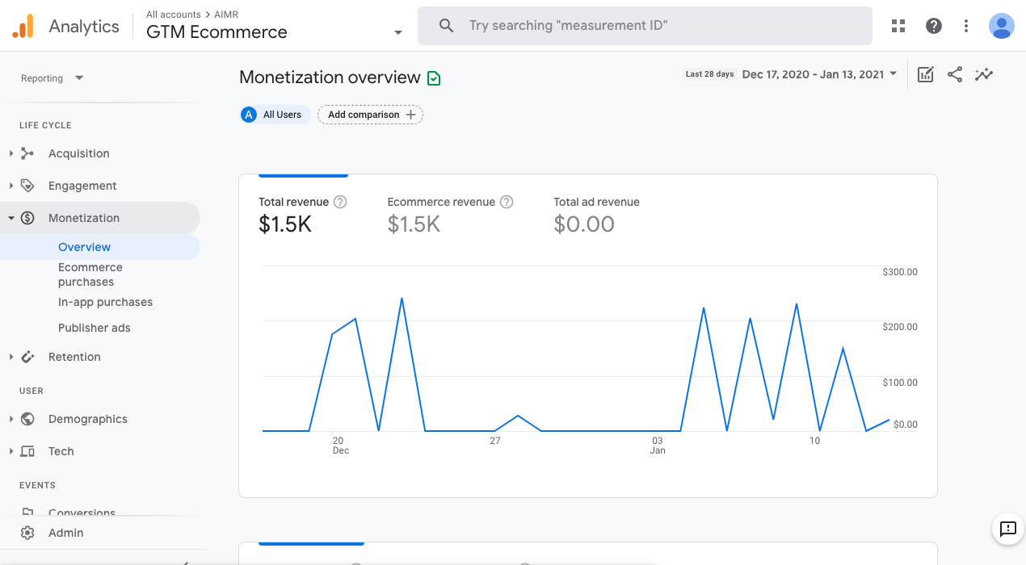
Task: Click the Retention magnet icon
Action: pos(27,357)
